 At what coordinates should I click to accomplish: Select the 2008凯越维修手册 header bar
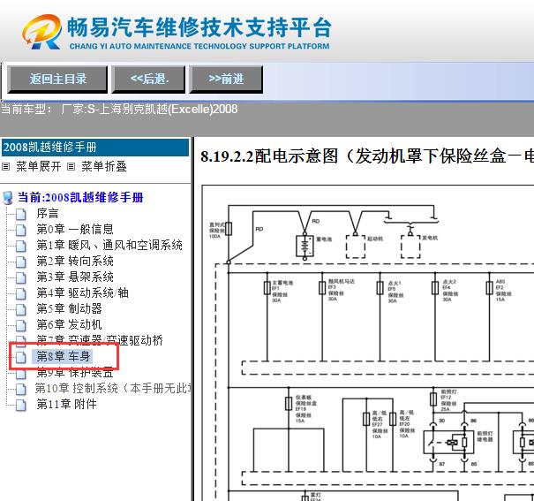(95, 148)
